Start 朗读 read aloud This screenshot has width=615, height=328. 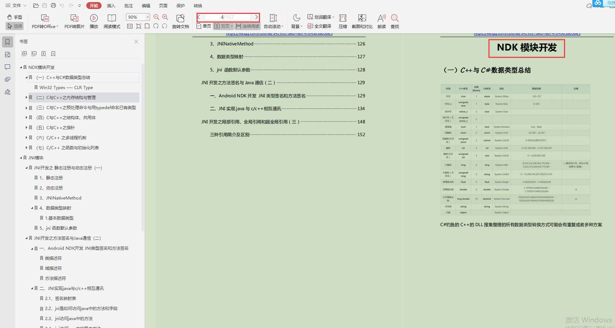[382, 21]
